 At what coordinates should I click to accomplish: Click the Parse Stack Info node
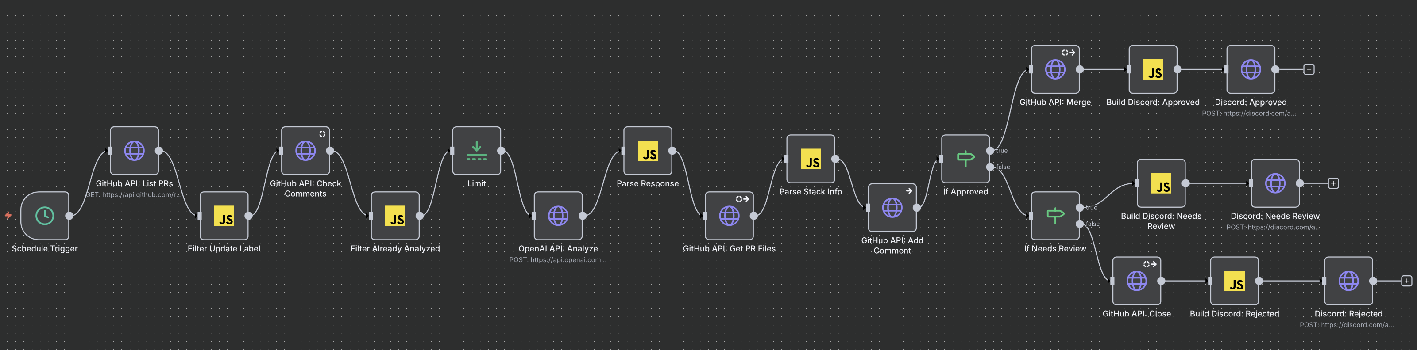[x=810, y=159]
